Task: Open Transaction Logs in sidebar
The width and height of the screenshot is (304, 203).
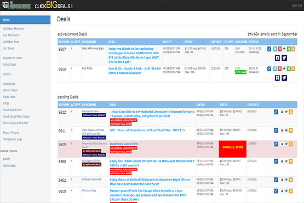Action: point(13,140)
